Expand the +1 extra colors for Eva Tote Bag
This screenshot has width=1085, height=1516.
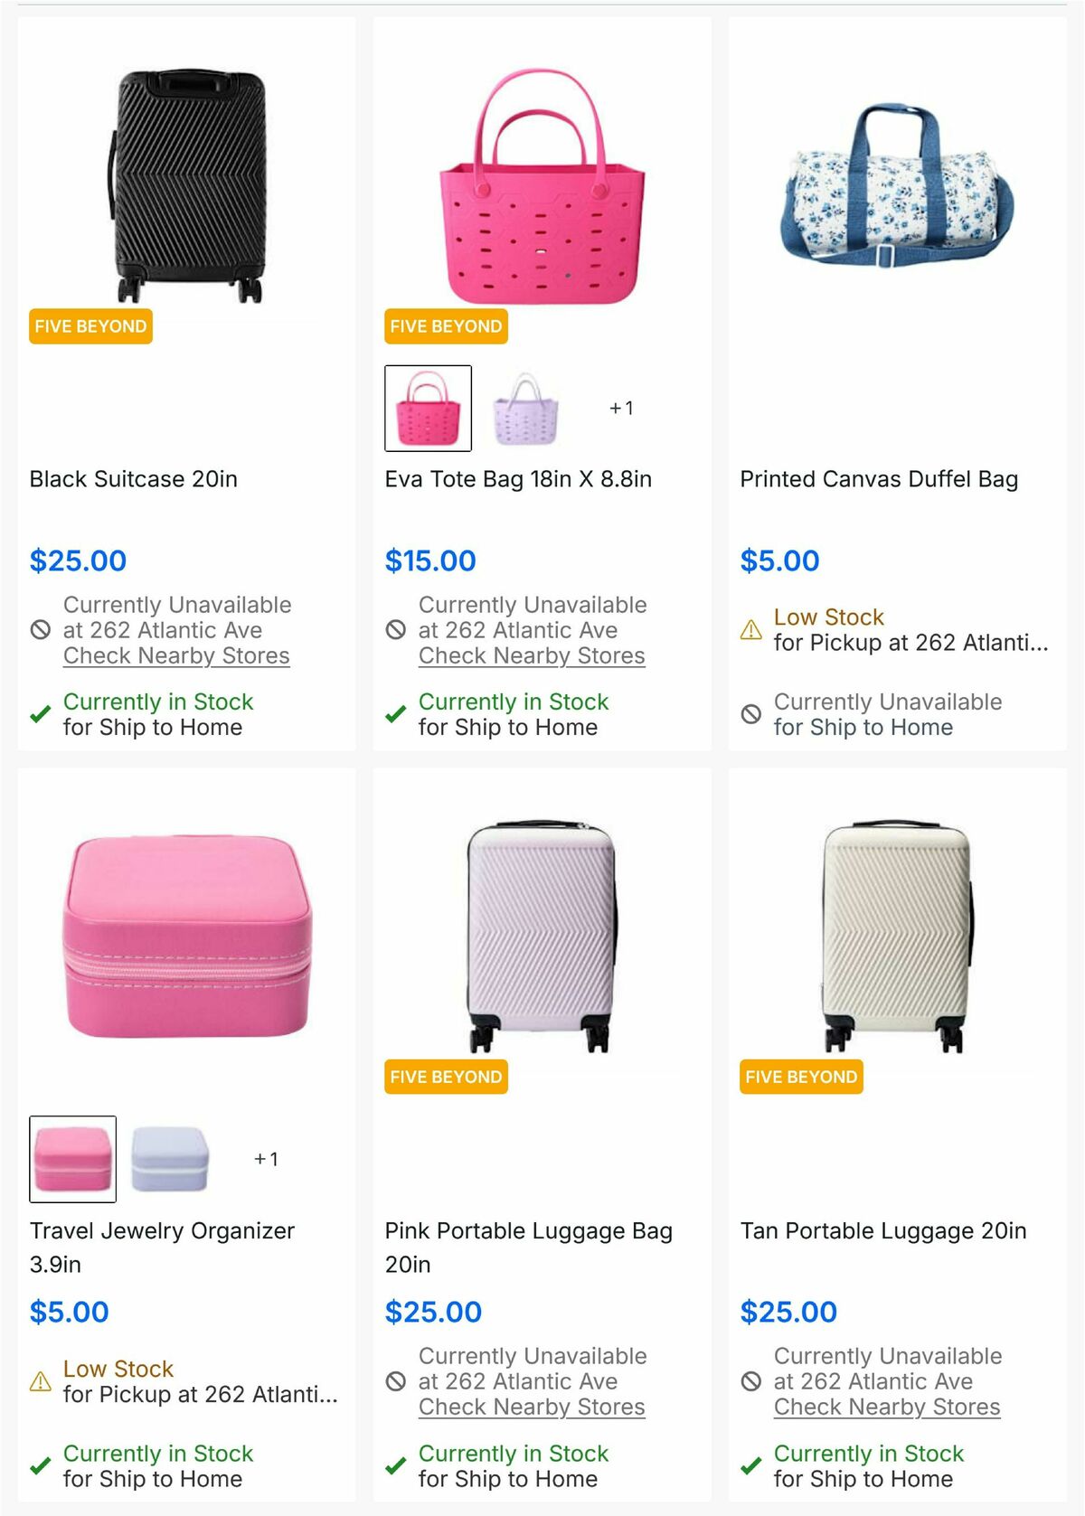point(621,407)
